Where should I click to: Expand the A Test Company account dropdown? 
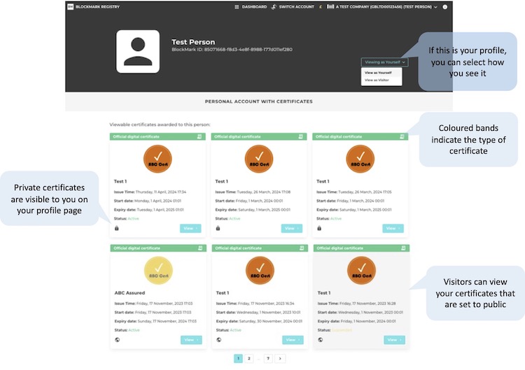tap(435, 6)
